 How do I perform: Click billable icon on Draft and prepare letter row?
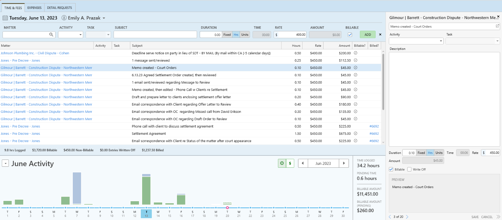pyautogui.click(x=355, y=97)
